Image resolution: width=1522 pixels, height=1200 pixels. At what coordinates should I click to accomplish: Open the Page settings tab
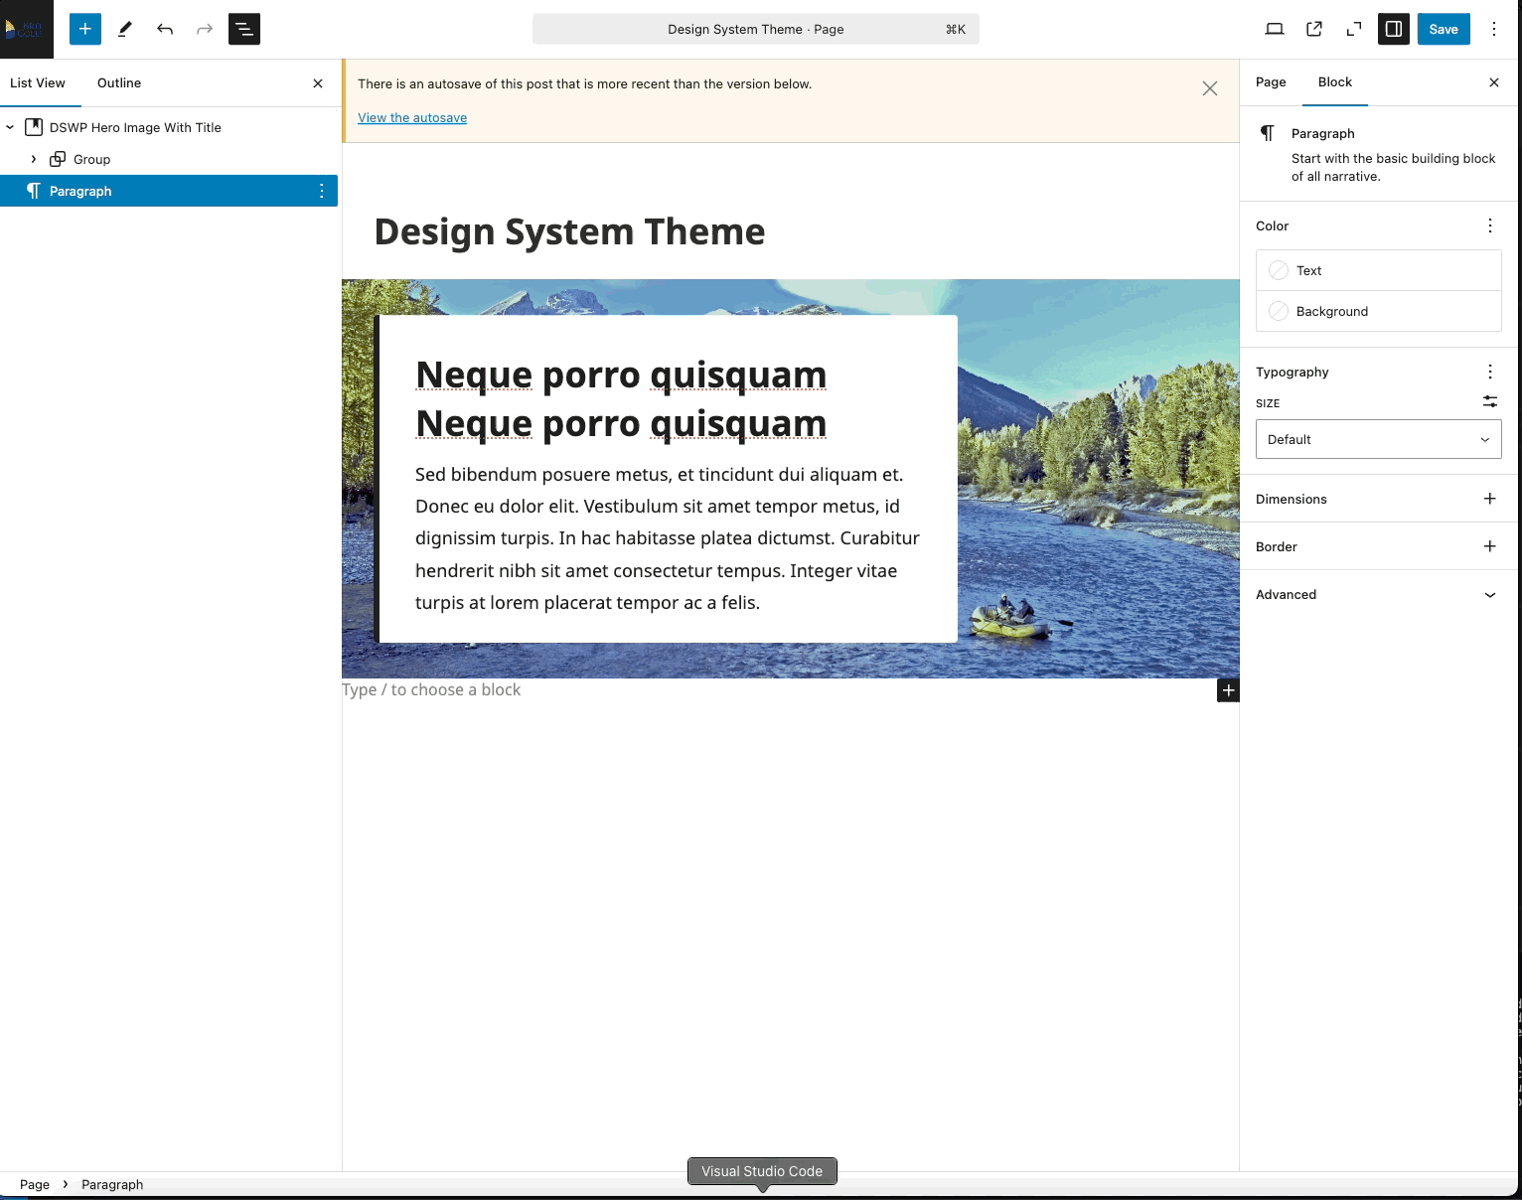pyautogui.click(x=1271, y=82)
